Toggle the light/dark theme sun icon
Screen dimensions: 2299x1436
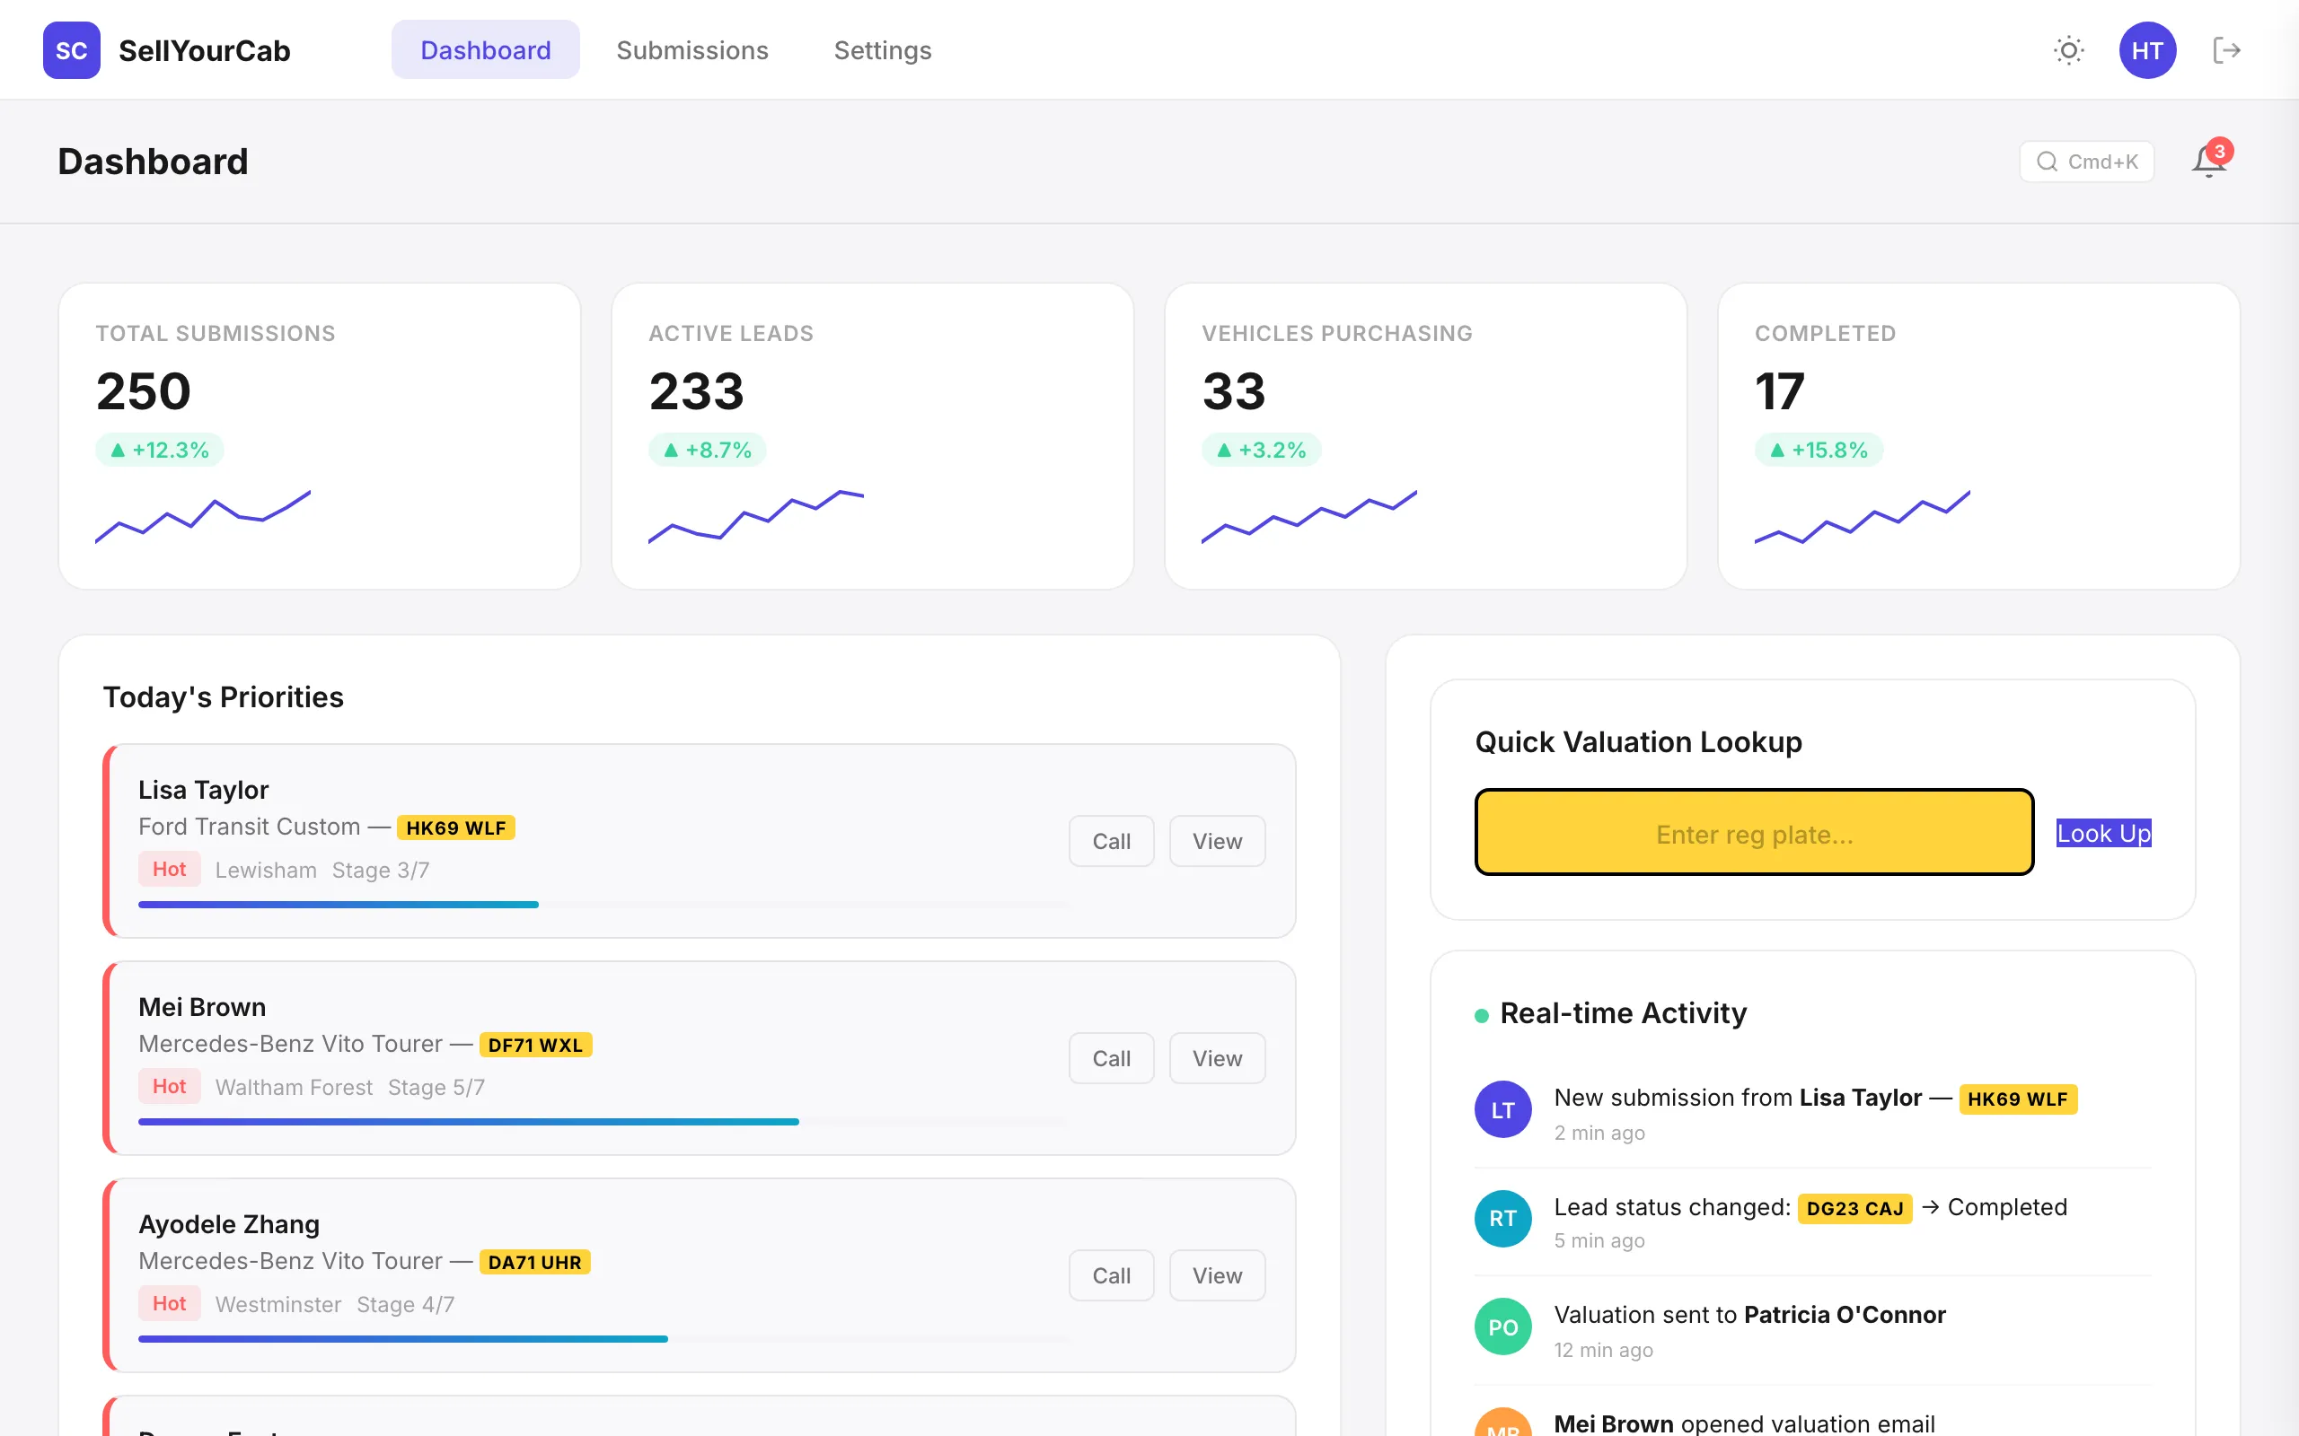coord(2068,50)
